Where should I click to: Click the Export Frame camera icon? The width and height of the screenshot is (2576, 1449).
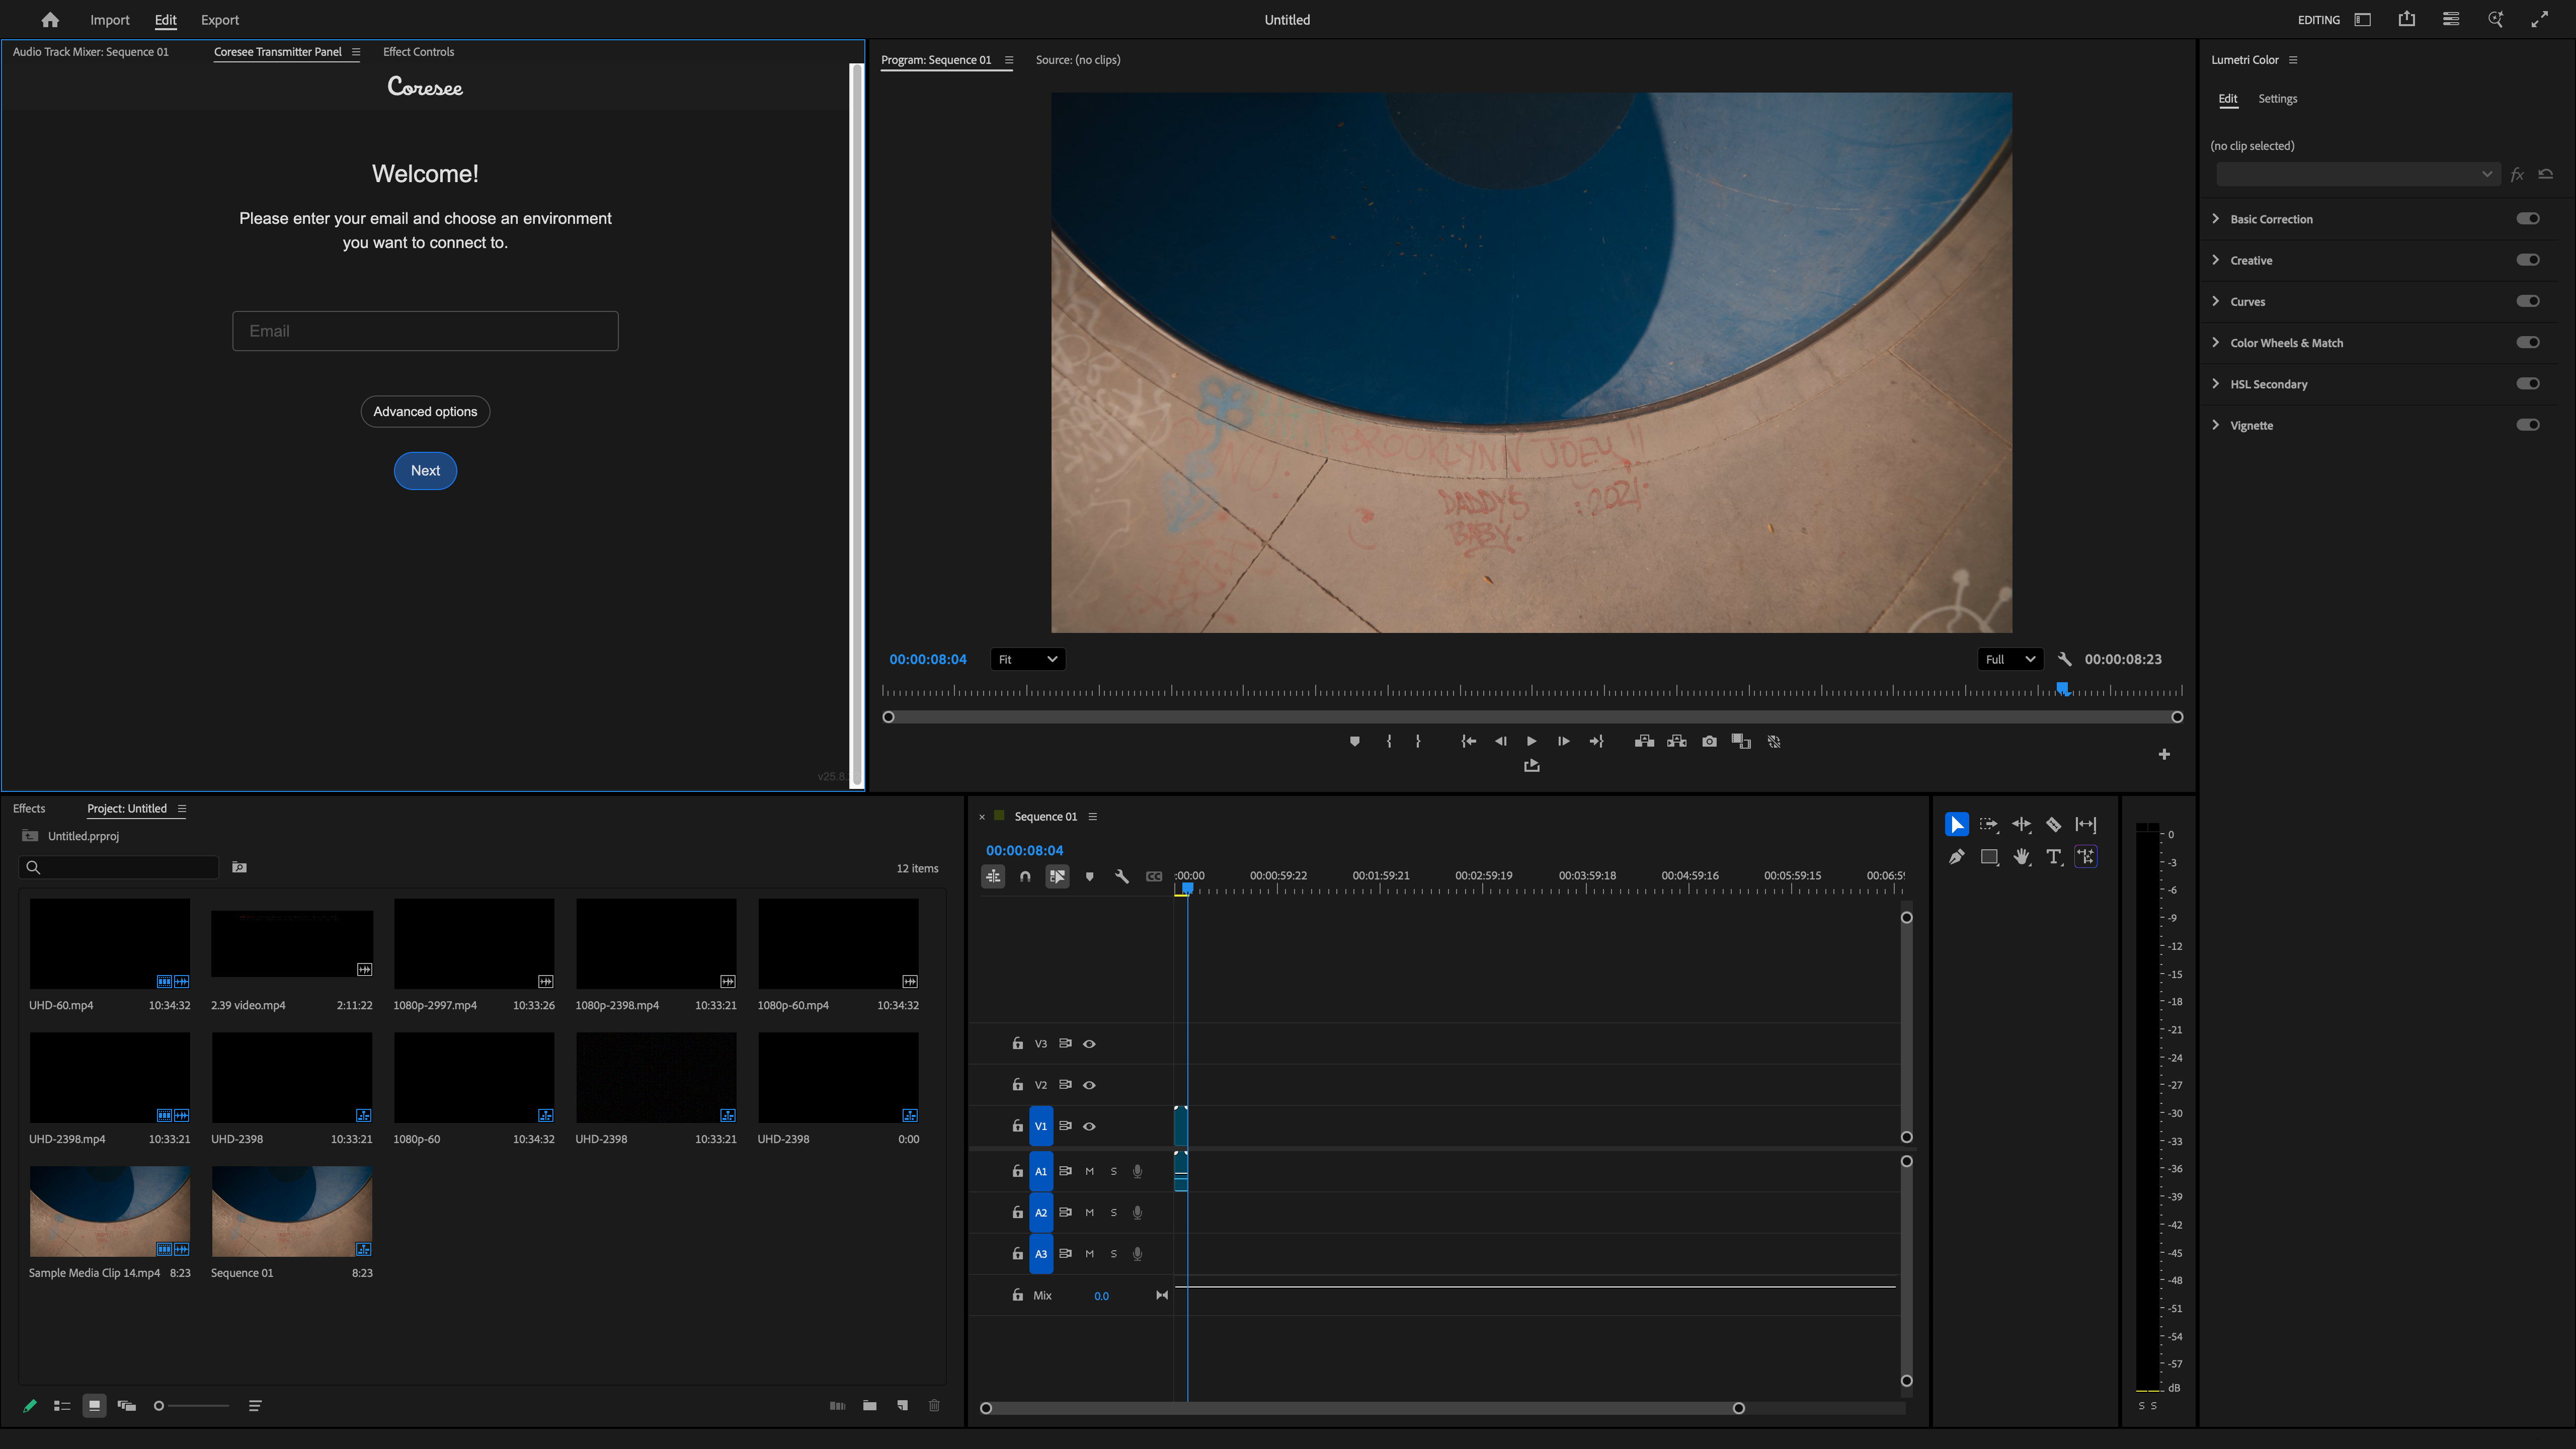click(1709, 742)
